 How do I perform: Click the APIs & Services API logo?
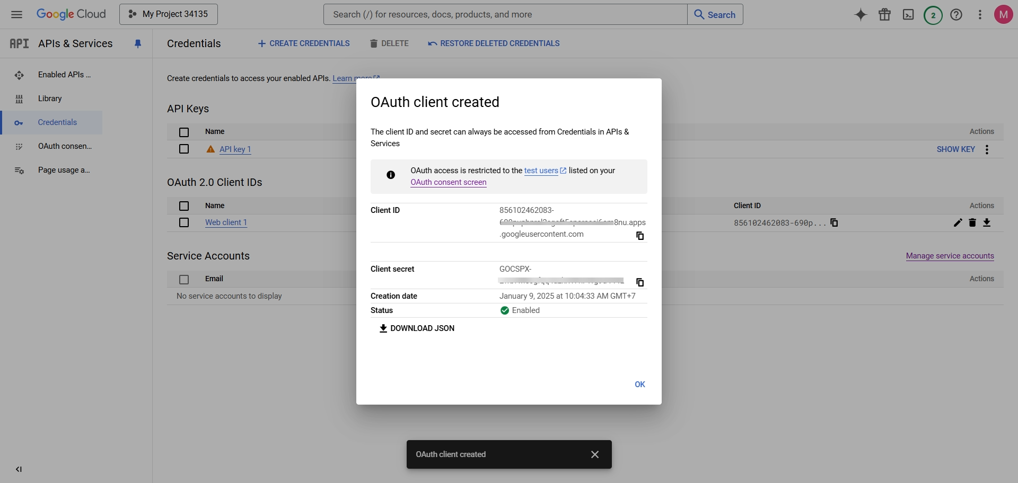click(19, 43)
